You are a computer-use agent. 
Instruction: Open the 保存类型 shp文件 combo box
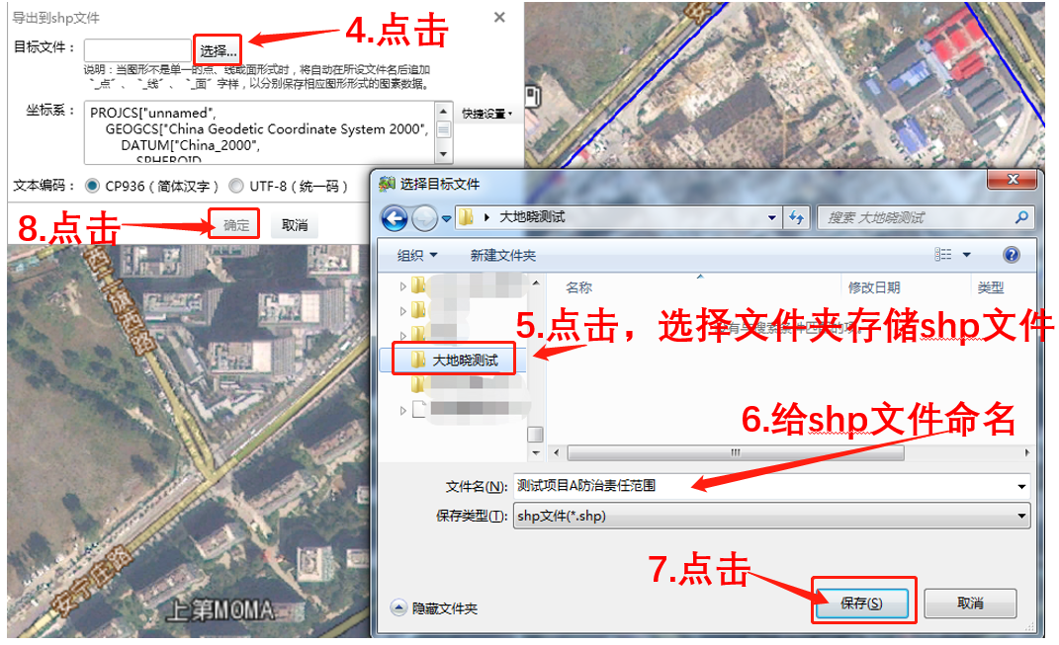tap(772, 517)
